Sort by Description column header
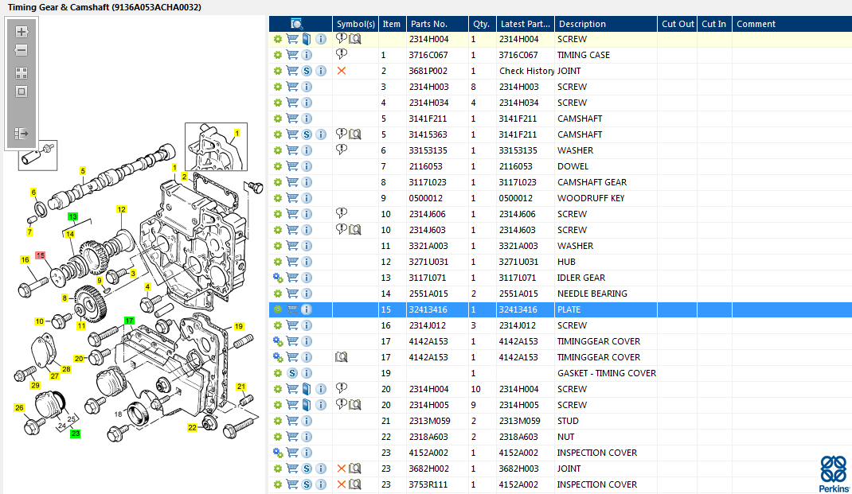This screenshot has height=494, width=852. tap(605, 24)
